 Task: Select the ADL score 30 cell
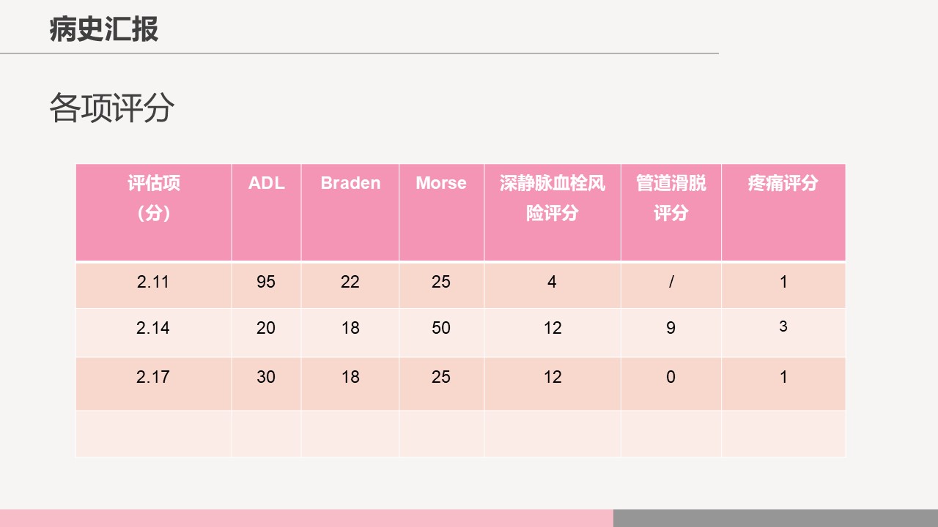click(x=266, y=377)
